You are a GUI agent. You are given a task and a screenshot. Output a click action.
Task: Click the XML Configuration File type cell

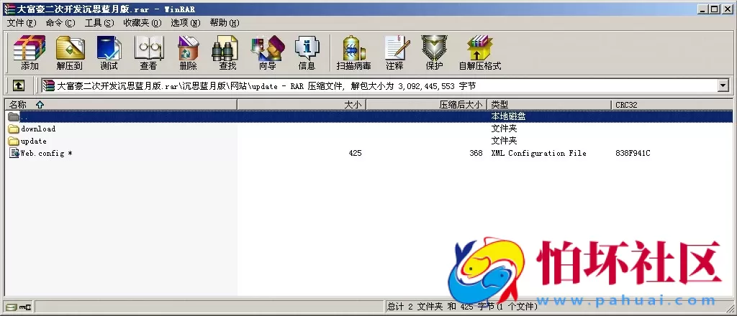[538, 153]
